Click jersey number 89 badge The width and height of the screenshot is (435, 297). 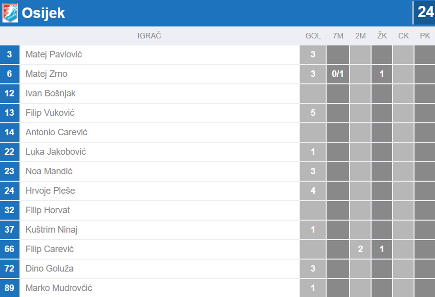(x=9, y=288)
